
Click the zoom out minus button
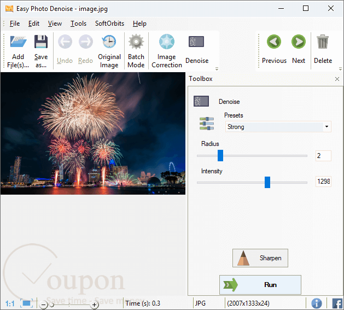pos(44,305)
